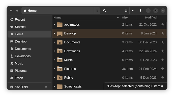This screenshot has width=174, height=97.
Task: Star the Public folder in the list
Action: (x=163, y=78)
